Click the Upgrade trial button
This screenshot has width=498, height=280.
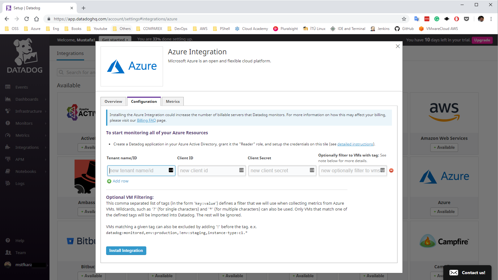pyautogui.click(x=482, y=40)
